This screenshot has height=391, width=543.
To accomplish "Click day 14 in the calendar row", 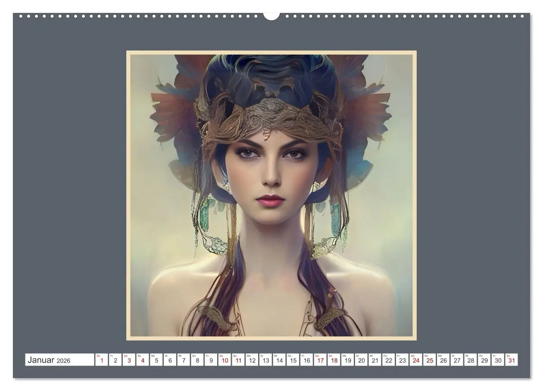I will tap(279, 360).
